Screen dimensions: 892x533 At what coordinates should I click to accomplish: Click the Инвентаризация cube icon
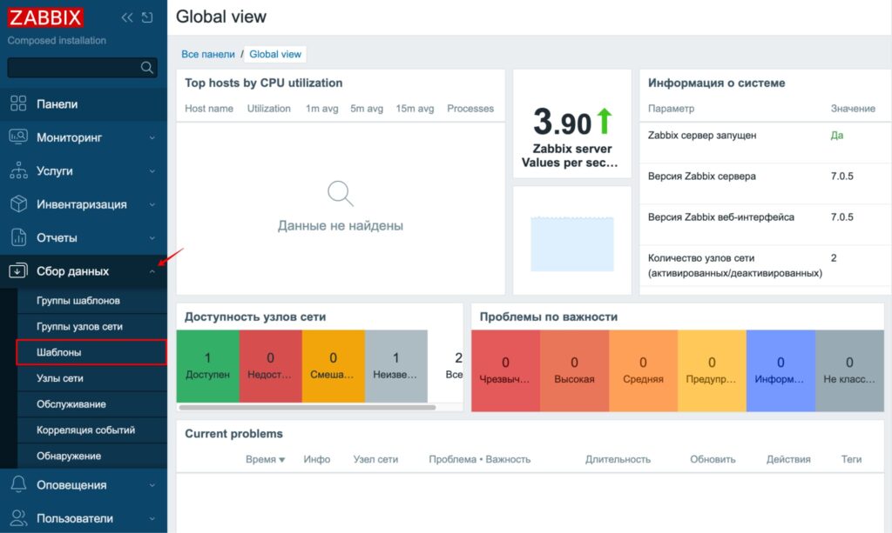tap(18, 204)
